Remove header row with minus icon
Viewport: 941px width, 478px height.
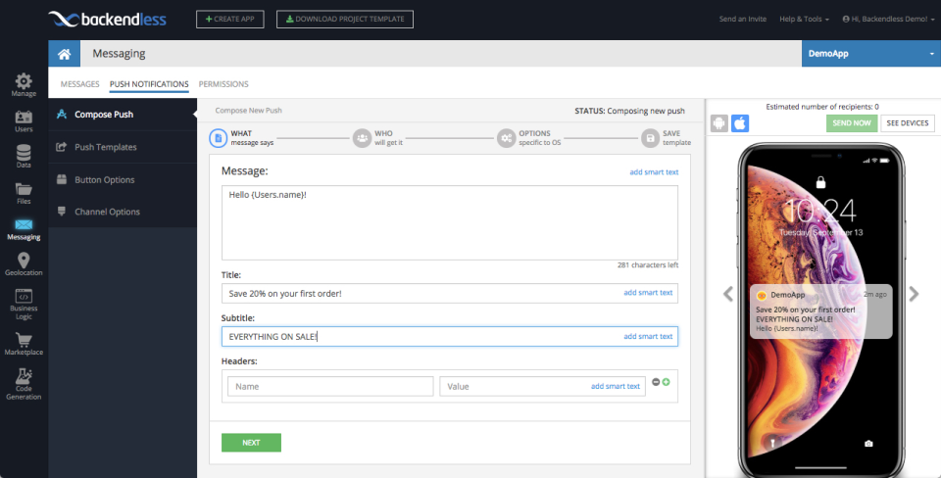point(656,382)
